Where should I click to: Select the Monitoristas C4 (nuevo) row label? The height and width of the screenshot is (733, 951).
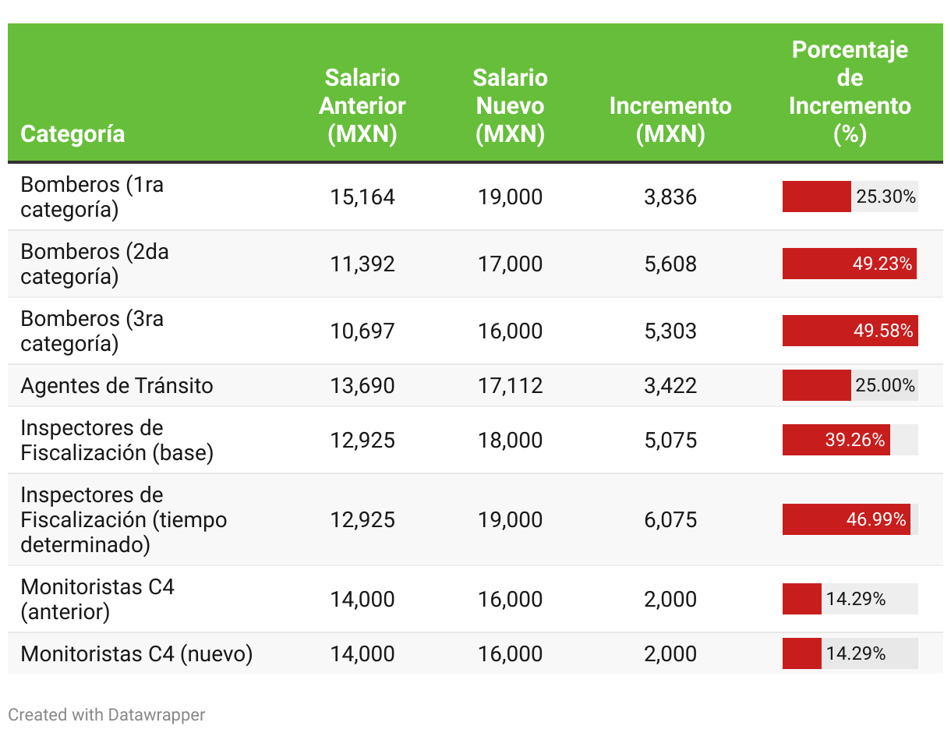pos(136,653)
